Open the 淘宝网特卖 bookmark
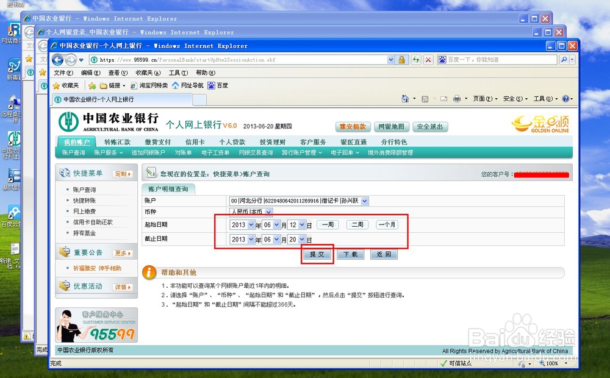The width and height of the screenshot is (610, 378). pyautogui.click(x=149, y=85)
